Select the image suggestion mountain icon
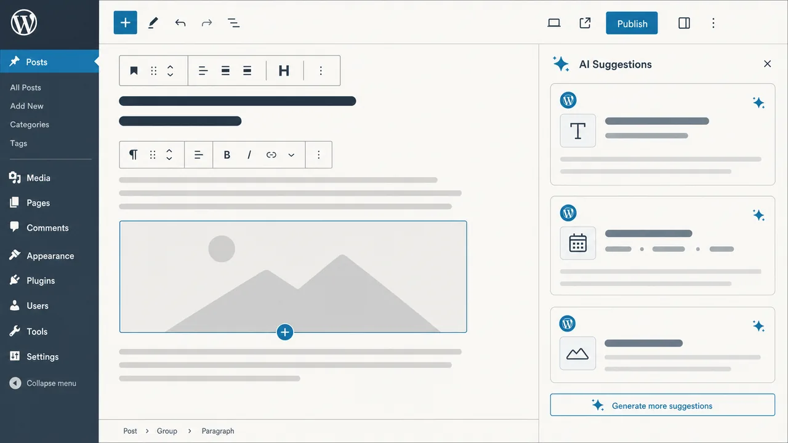 [577, 353]
